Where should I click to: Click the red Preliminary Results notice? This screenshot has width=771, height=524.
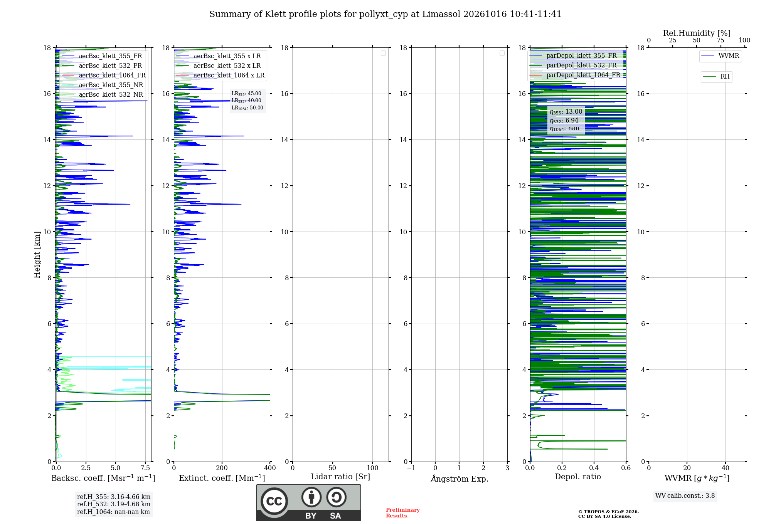pos(403,513)
